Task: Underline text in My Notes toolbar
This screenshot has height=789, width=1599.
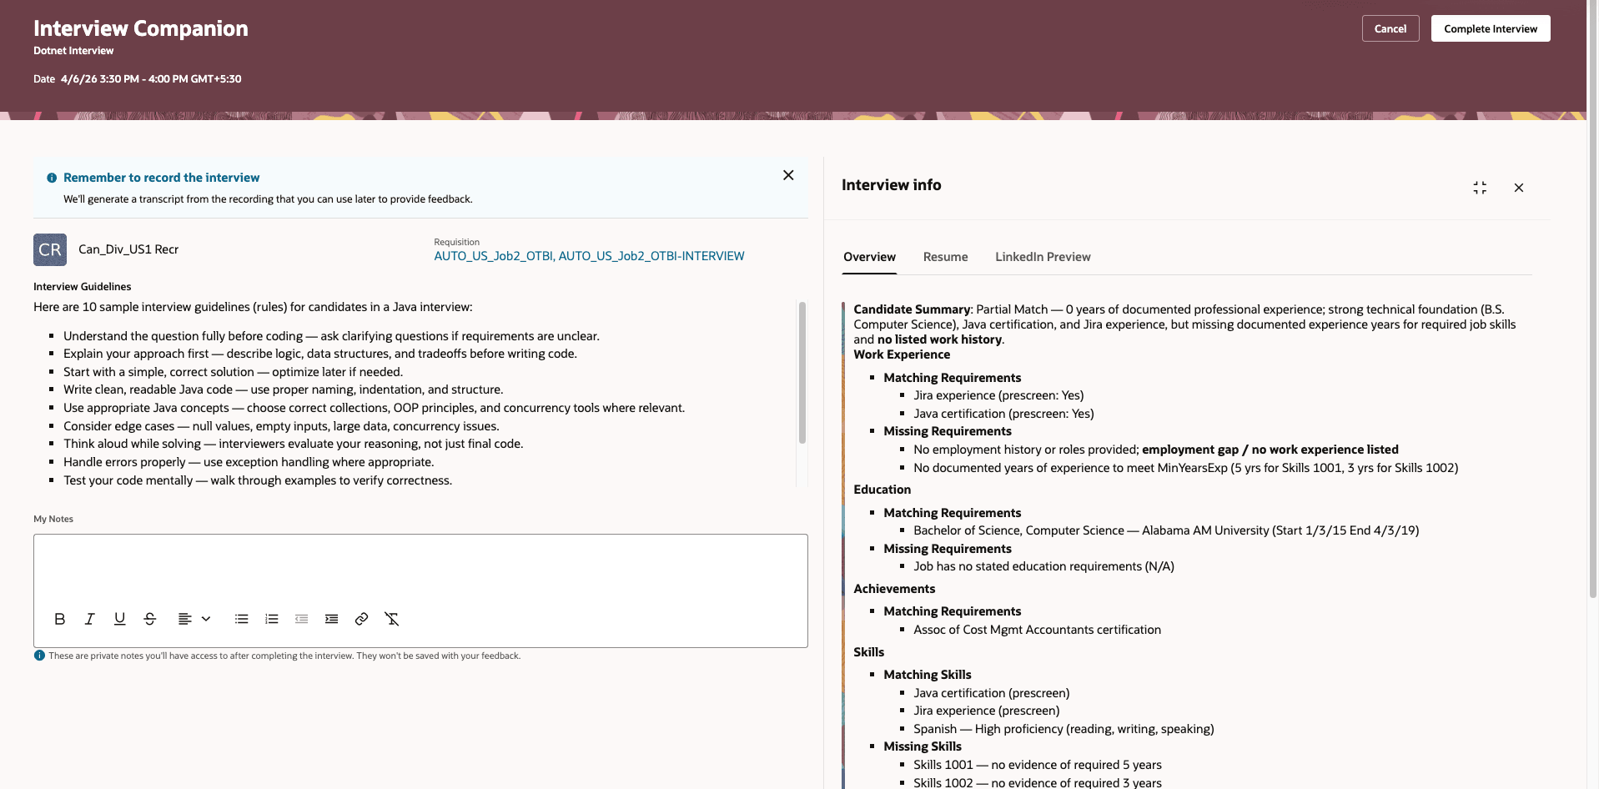Action: coord(119,619)
